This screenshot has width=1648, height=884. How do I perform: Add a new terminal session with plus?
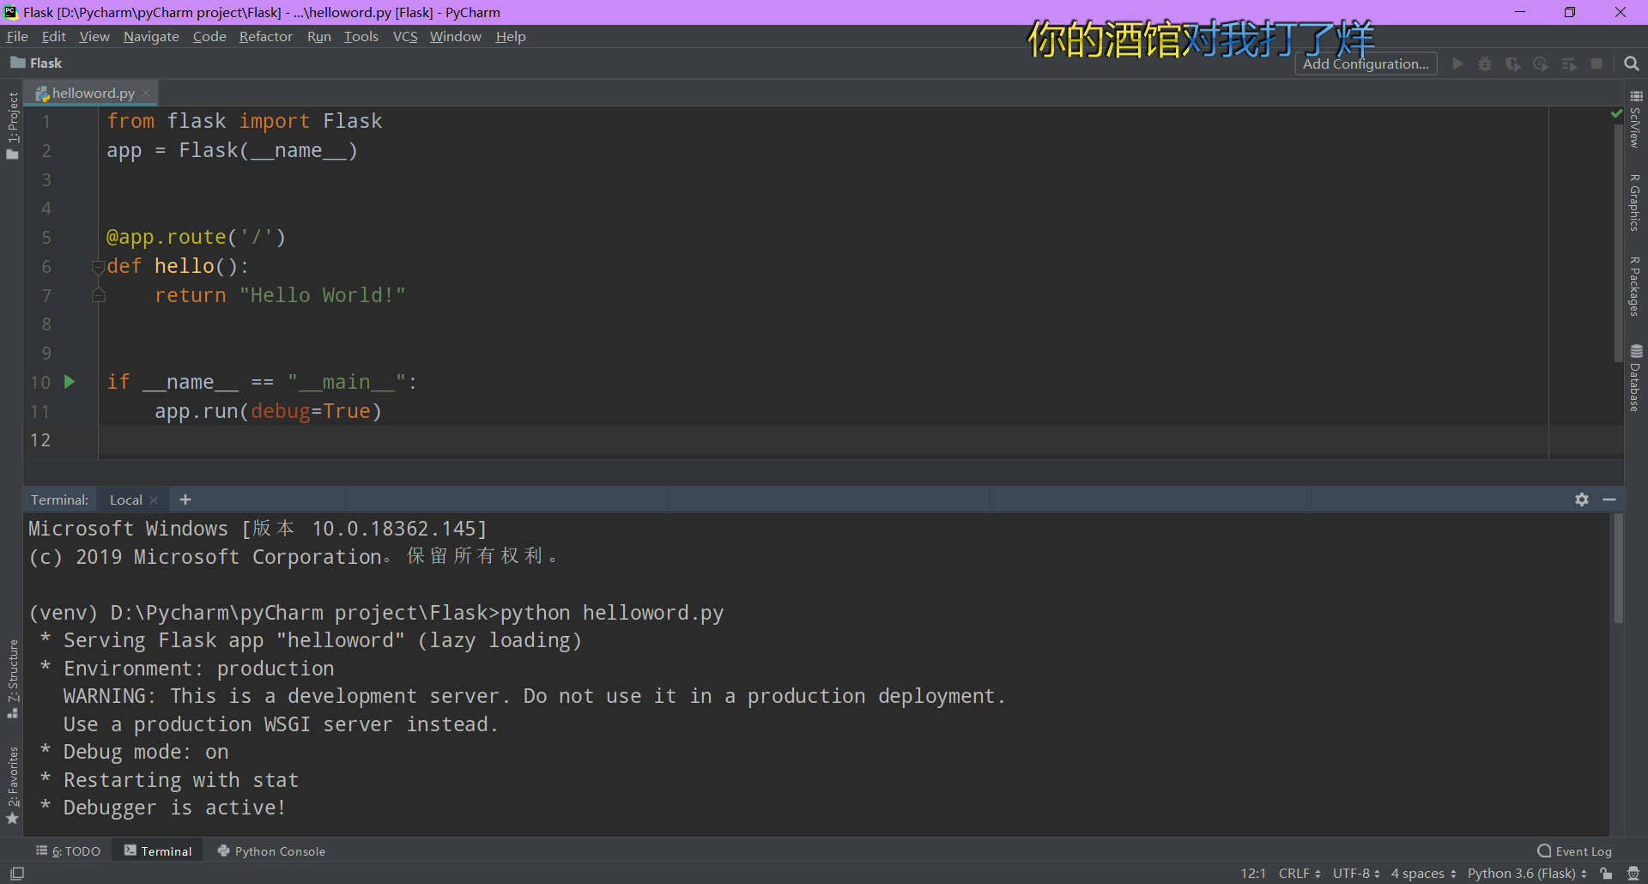point(185,500)
